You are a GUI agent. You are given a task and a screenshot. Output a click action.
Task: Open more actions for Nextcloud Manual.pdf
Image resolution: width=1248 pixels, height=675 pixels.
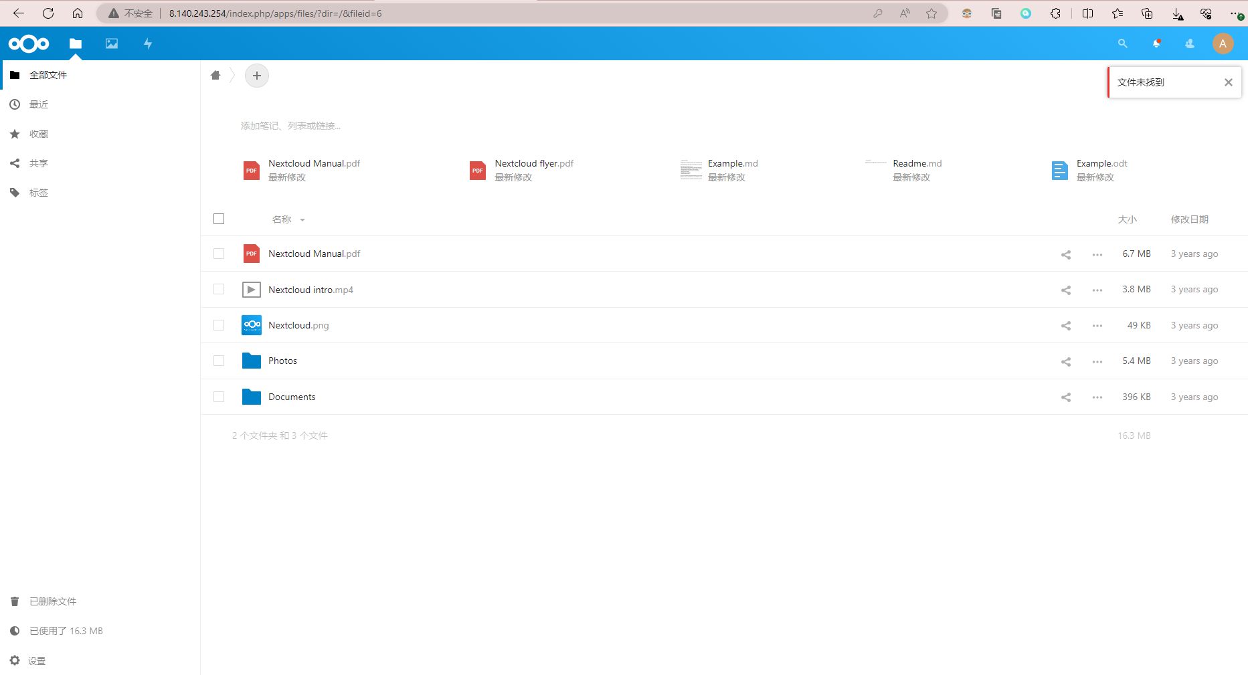1097,254
